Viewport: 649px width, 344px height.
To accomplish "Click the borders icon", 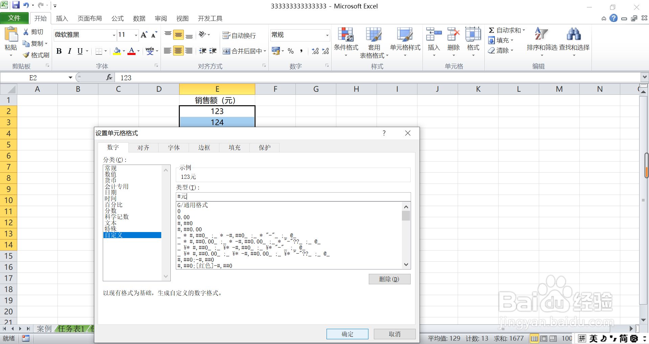I will tap(99, 51).
